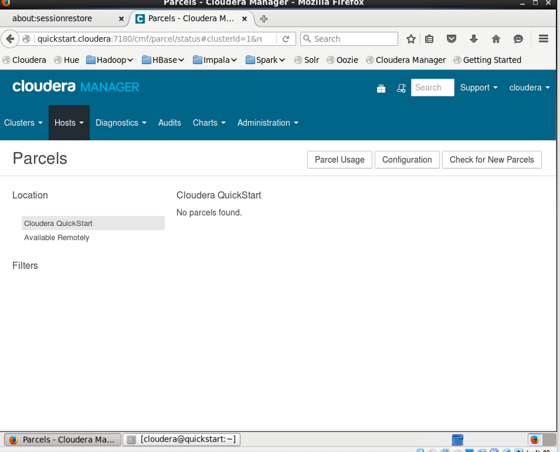Open the Hue bookmark
560x452 pixels.
pyautogui.click(x=66, y=60)
